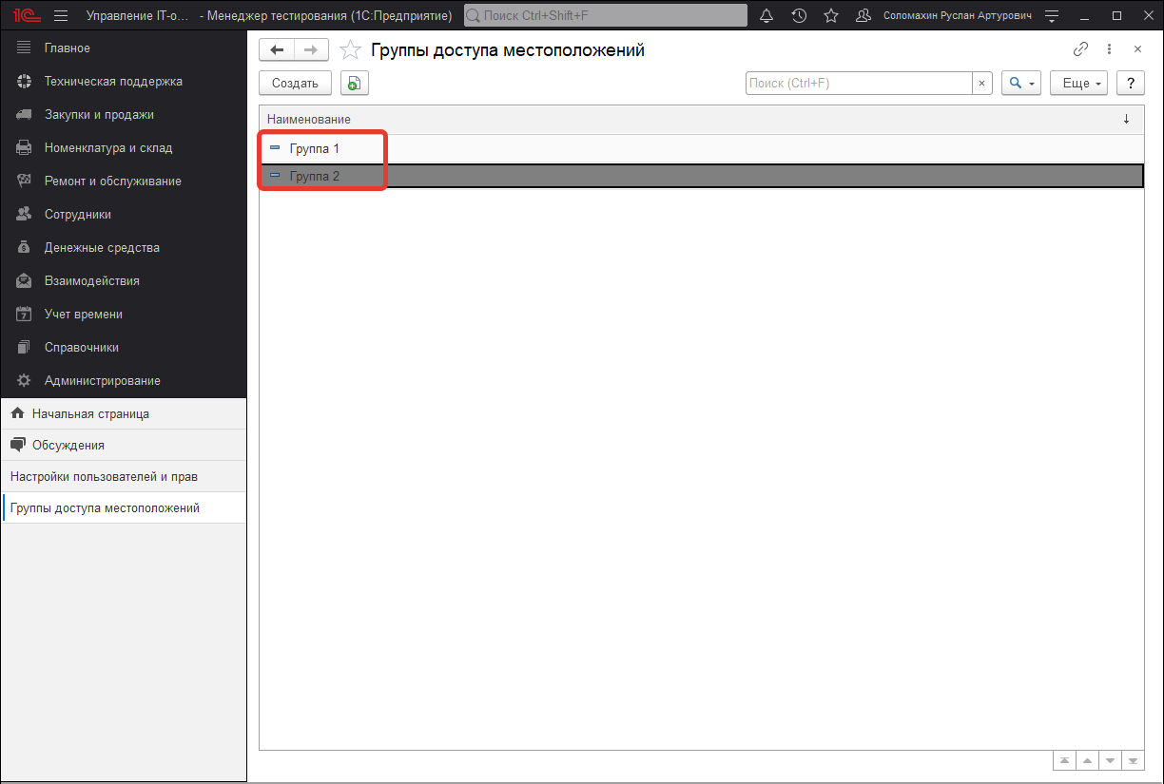Click the help question mark button

point(1130,84)
